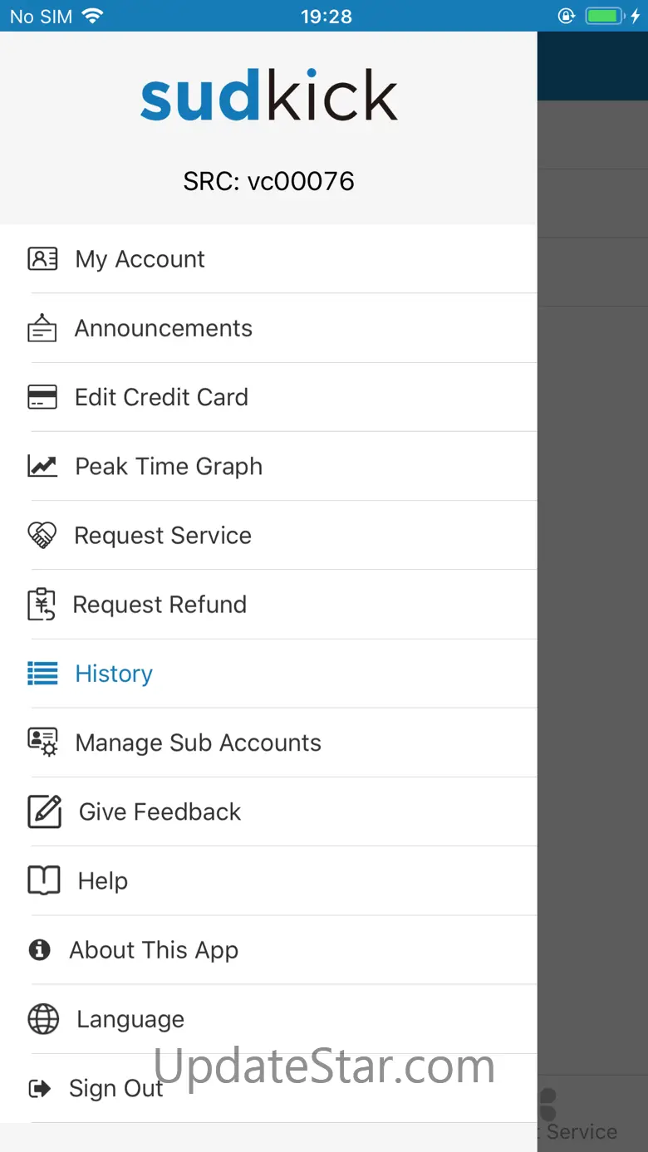Tap the Language globe icon

pos(43,1019)
